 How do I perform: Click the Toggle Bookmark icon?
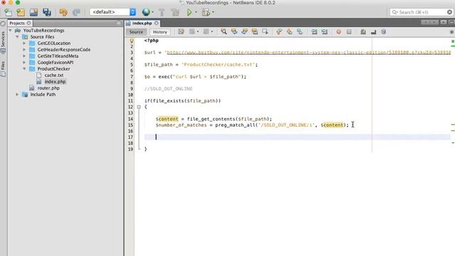click(300, 31)
